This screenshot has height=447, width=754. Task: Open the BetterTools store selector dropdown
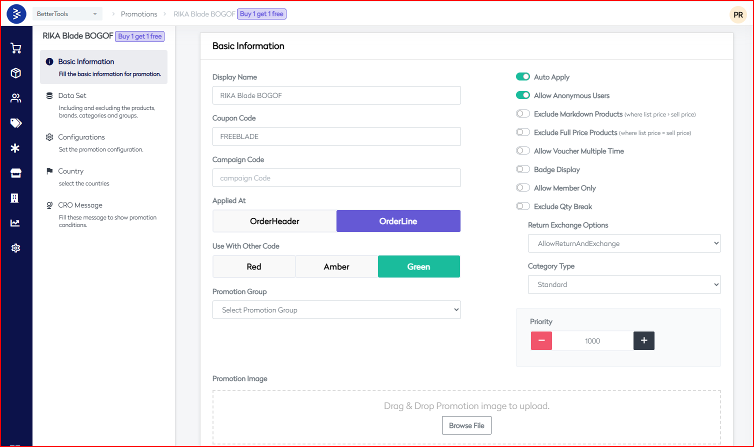pos(67,14)
